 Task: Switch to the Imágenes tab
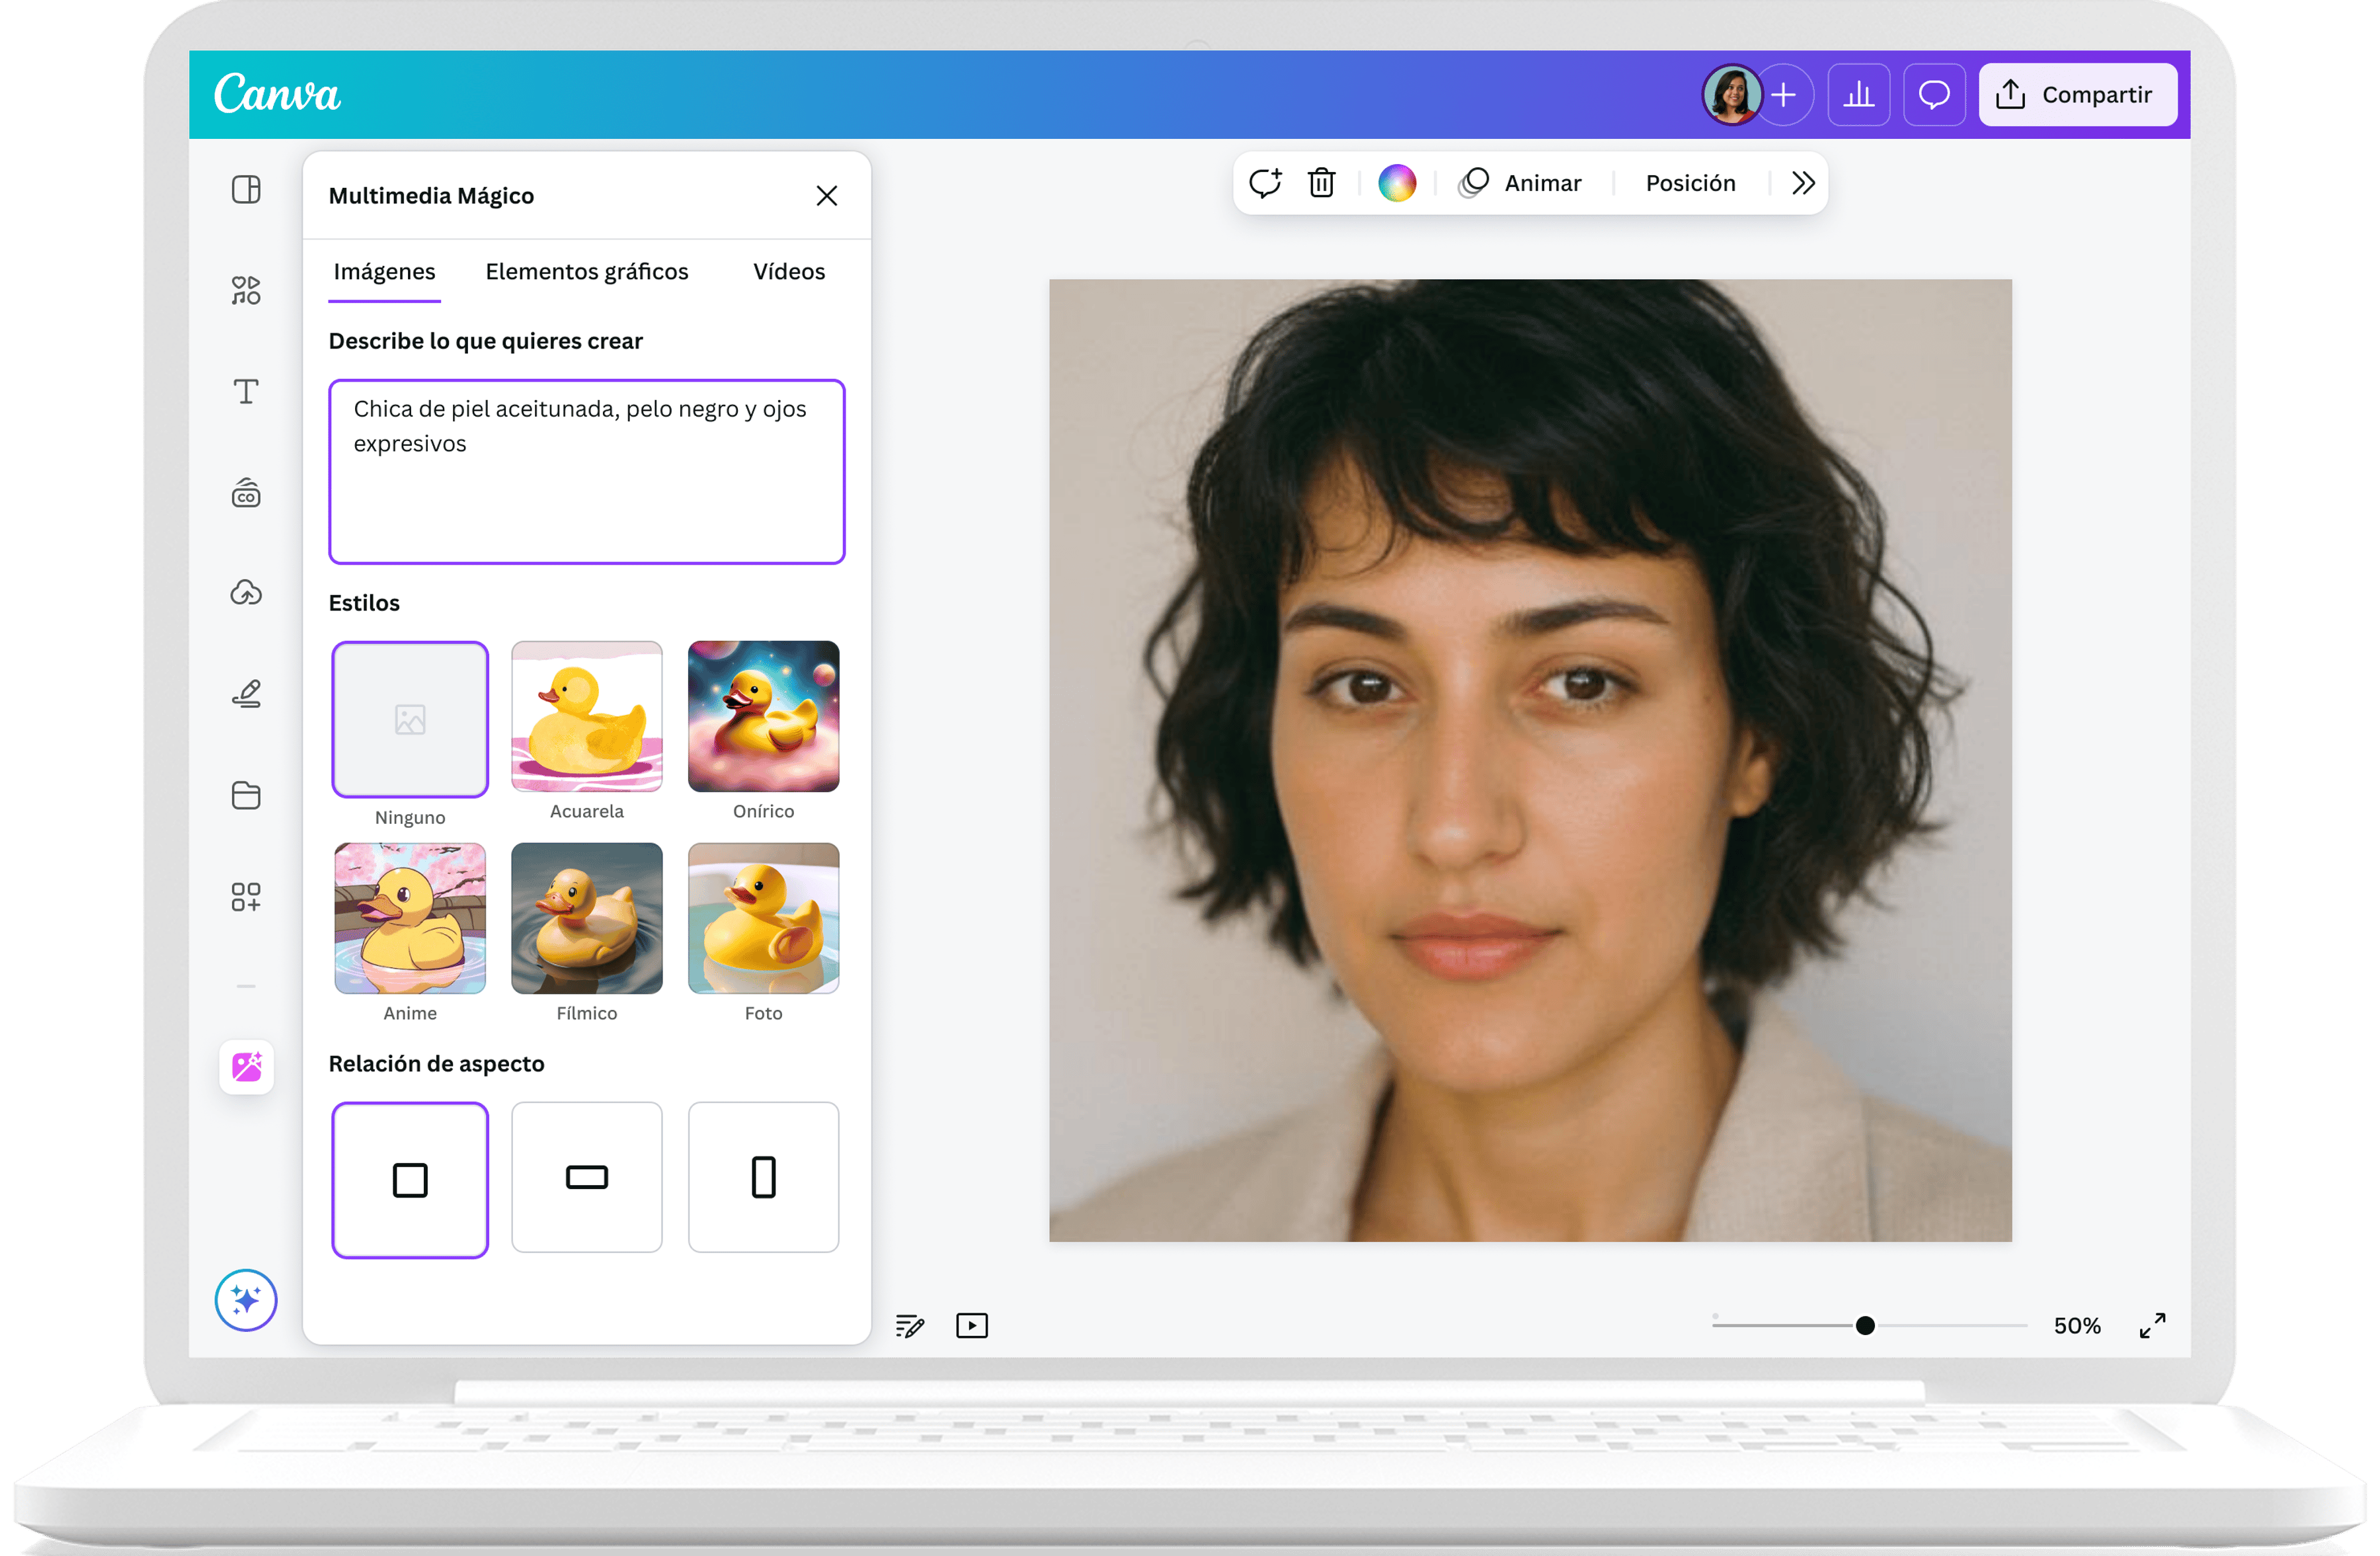click(385, 272)
